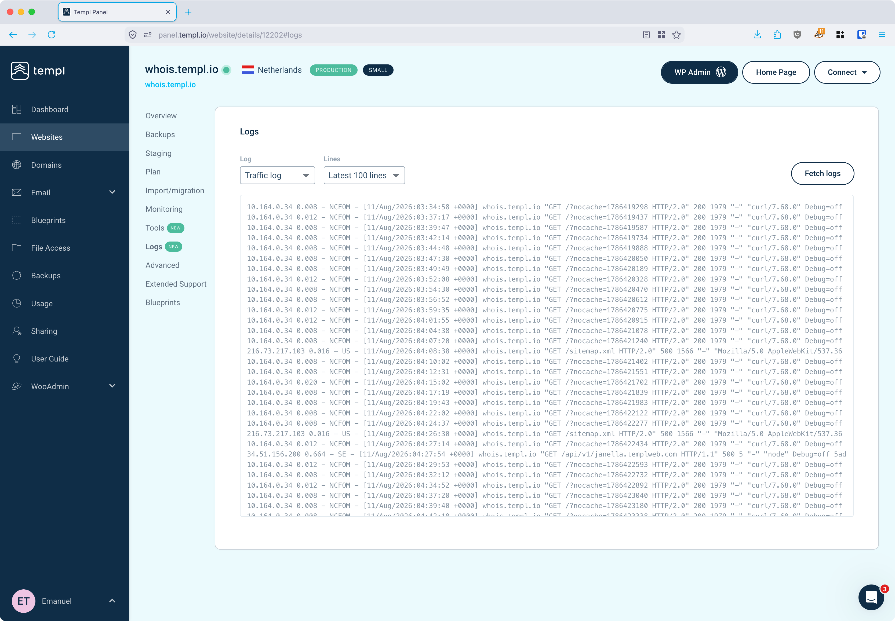Image resolution: width=895 pixels, height=621 pixels.
Task: Click the templ logo in sidebar
Action: pyautogui.click(x=38, y=70)
